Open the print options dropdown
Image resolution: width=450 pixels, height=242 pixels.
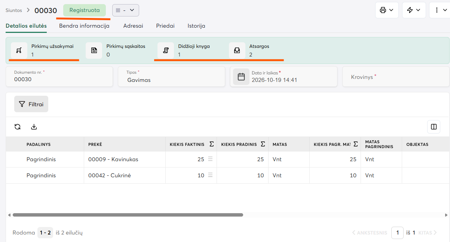point(386,10)
